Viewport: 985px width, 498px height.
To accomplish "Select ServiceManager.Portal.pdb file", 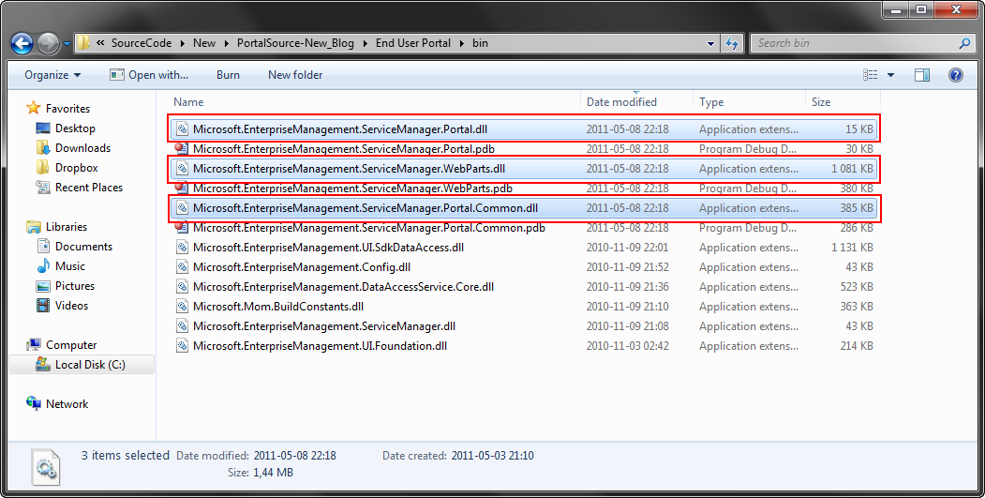I will pyautogui.click(x=524, y=149).
